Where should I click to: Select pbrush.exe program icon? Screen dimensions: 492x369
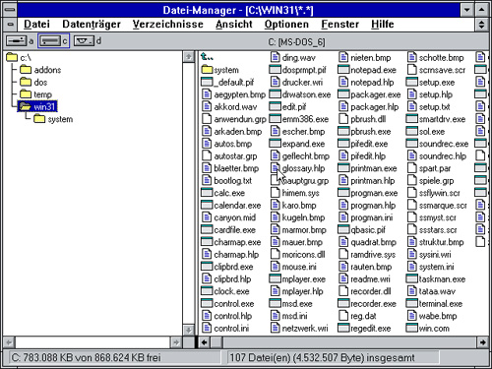tap(343, 132)
